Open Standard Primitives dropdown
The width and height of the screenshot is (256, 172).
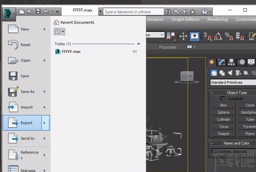click(x=233, y=82)
